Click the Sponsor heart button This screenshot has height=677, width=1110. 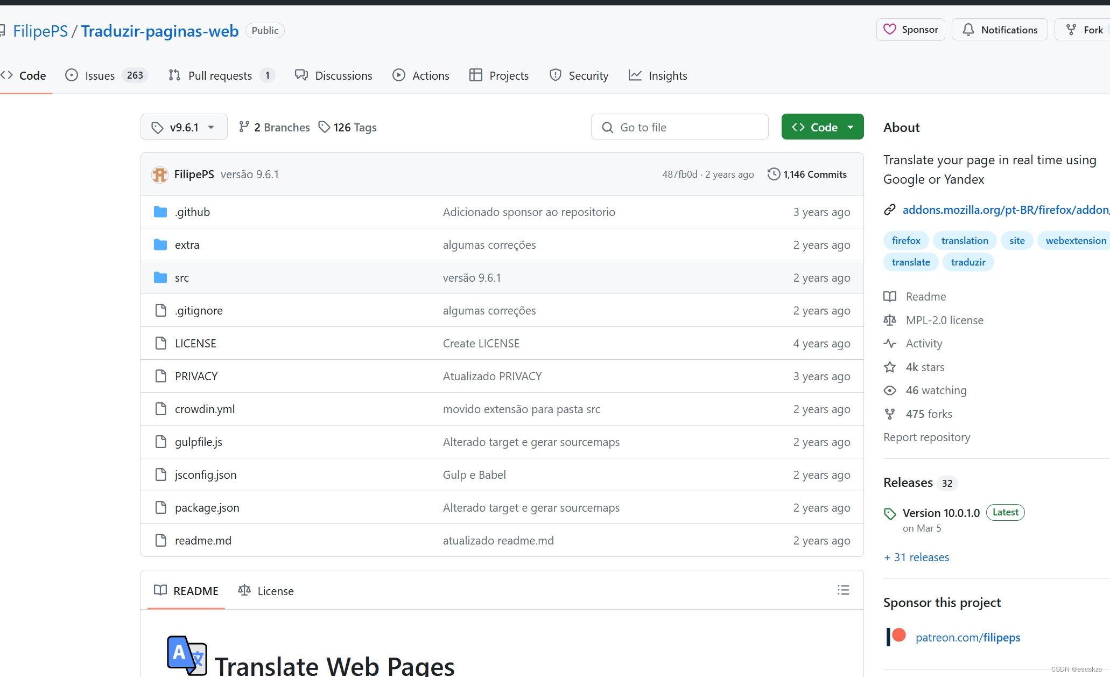click(910, 30)
